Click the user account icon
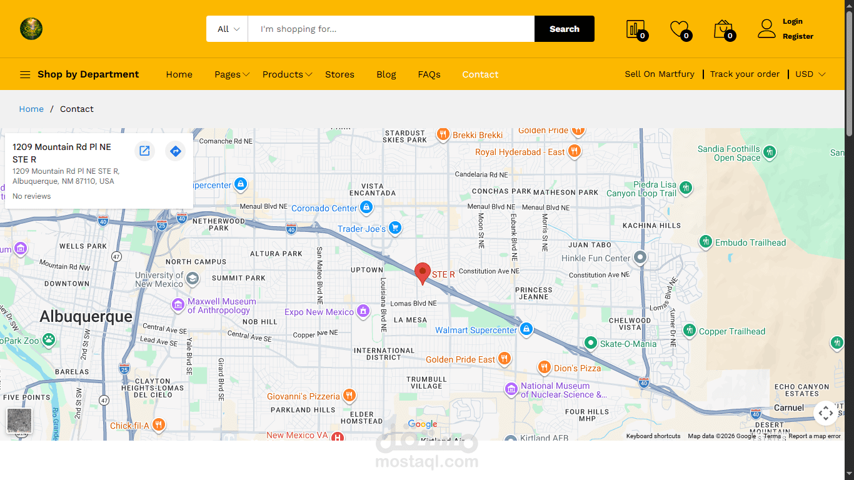Image resolution: width=854 pixels, height=480 pixels. (x=766, y=29)
